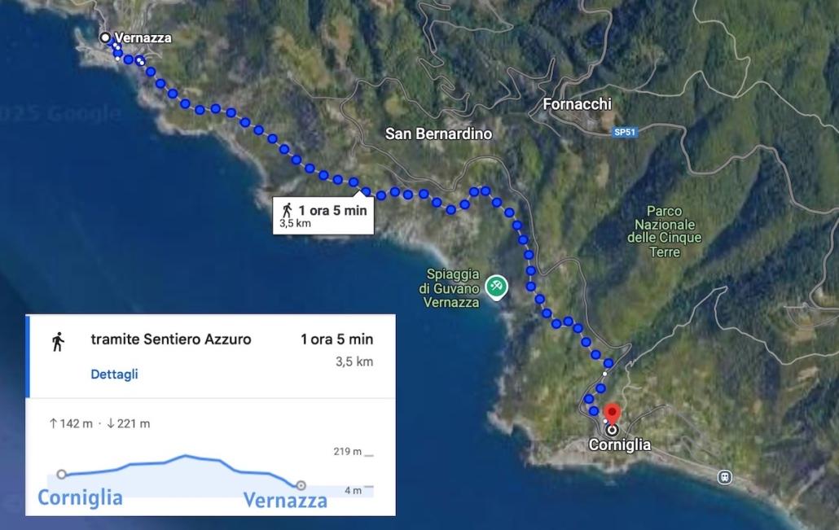
Task: Click the Corniglia endpoint circle on the map
Action: click(x=612, y=430)
